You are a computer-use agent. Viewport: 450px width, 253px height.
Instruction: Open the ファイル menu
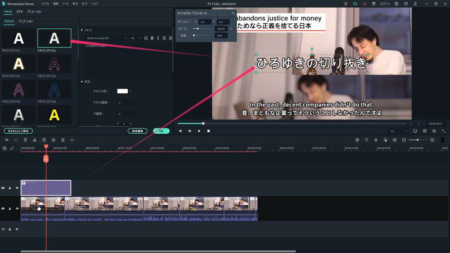[45, 4]
